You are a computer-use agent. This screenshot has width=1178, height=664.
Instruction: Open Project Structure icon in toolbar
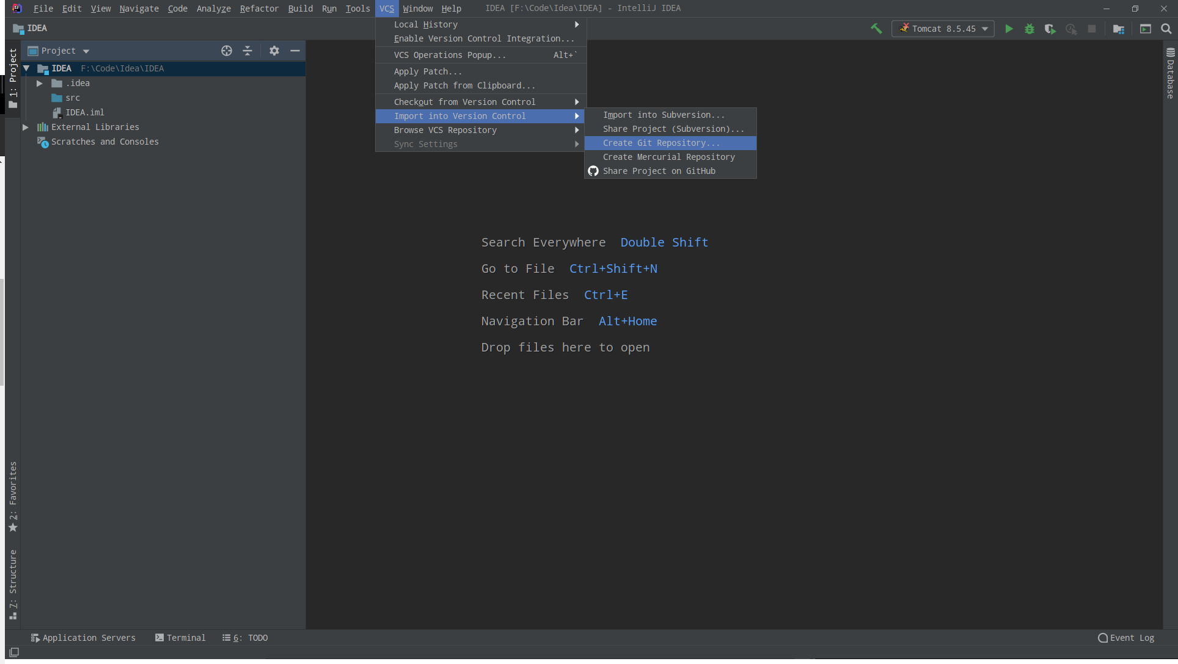(x=1119, y=29)
